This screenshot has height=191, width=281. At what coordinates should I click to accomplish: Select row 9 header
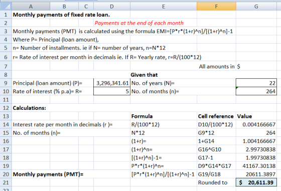click(x=6, y=83)
